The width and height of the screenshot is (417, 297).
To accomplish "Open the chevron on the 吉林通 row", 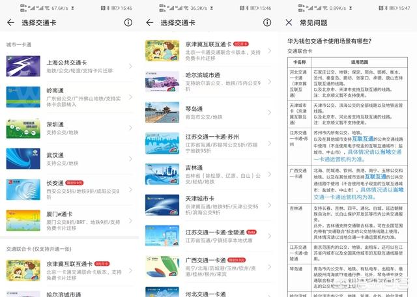I will click(269, 174).
